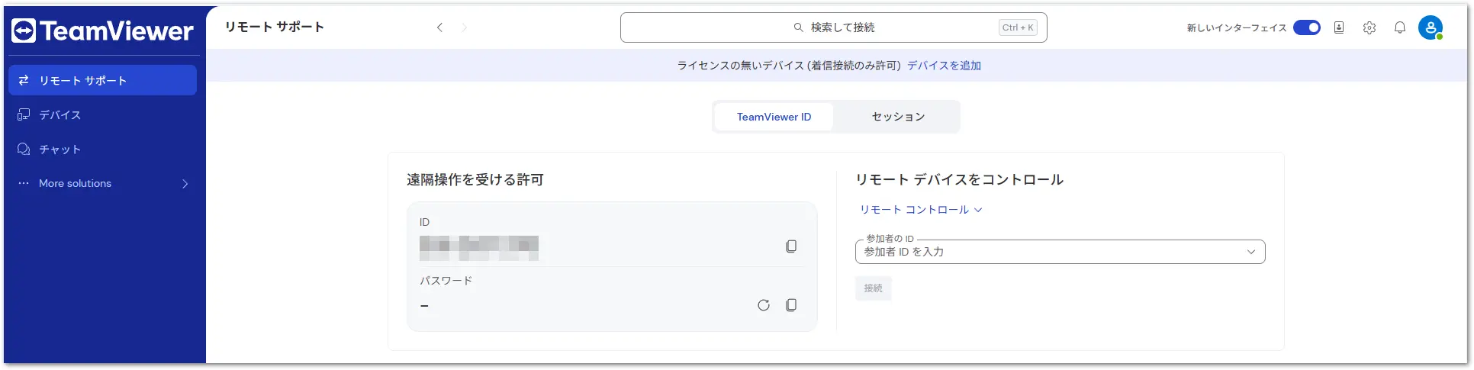The width and height of the screenshot is (1474, 370).
Task: Click the リモート デバイスをコントロール heading
Action: pos(959,180)
